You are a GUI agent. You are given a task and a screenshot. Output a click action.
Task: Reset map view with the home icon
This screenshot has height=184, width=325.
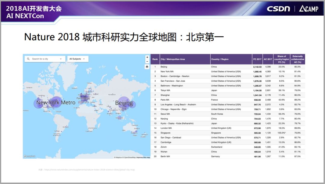click(147, 67)
